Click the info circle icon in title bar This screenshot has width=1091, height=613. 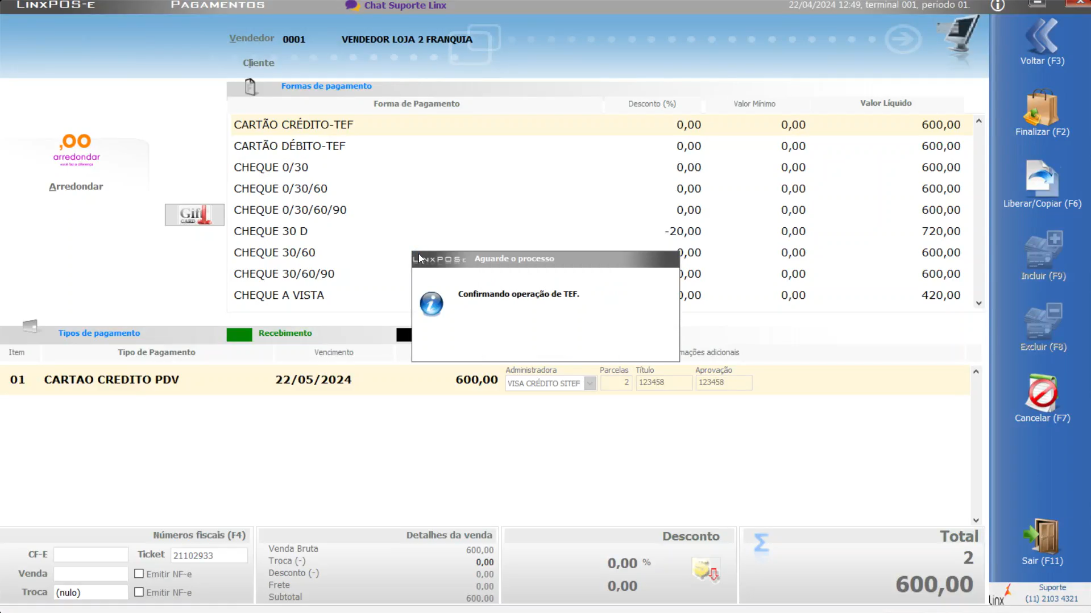[998, 6]
